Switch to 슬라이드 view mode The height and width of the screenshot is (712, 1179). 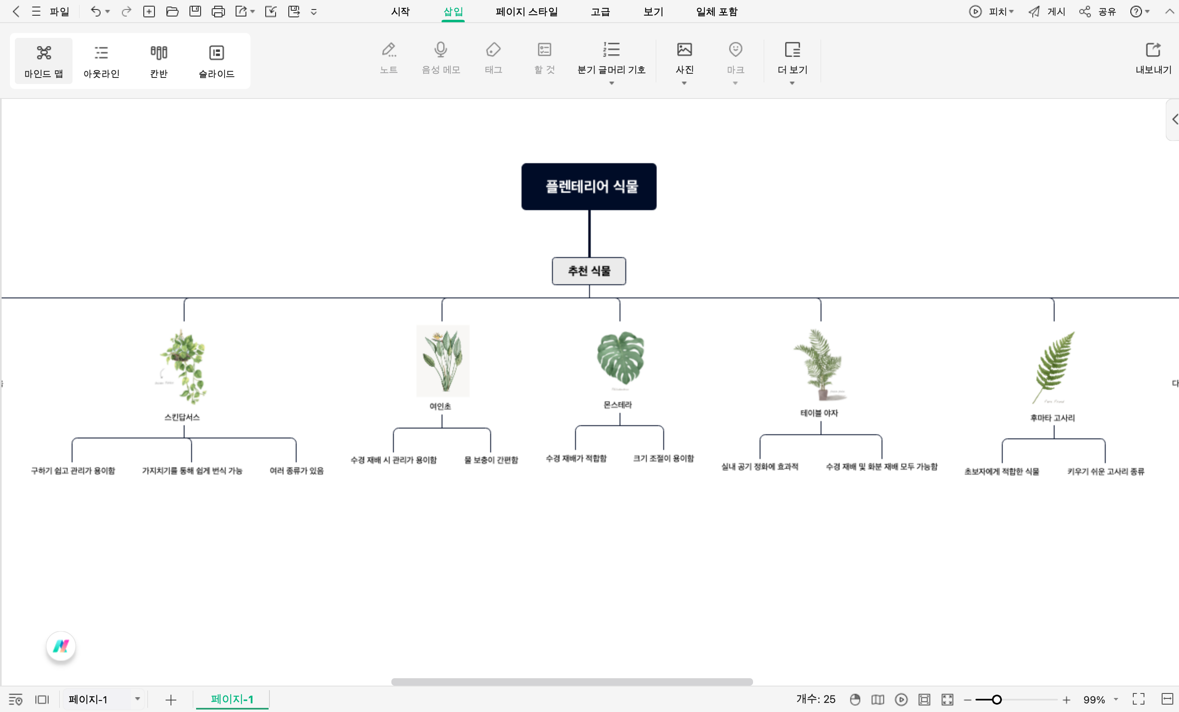(216, 61)
